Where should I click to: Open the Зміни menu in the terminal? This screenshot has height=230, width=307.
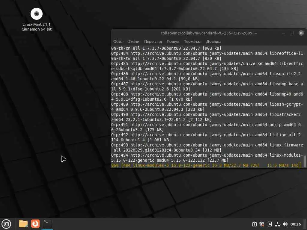tap(134, 41)
